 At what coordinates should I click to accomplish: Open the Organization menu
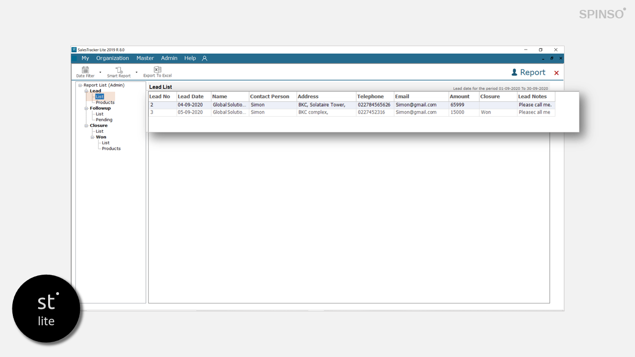[112, 59]
